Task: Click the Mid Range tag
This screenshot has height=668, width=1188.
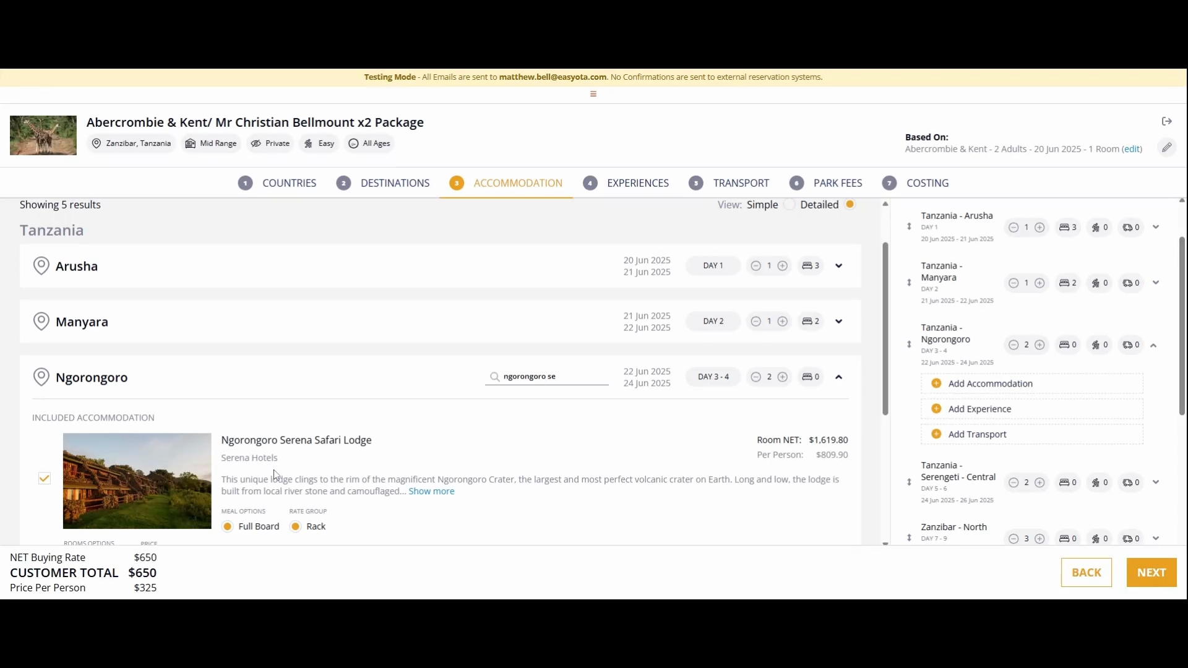Action: 212,143
